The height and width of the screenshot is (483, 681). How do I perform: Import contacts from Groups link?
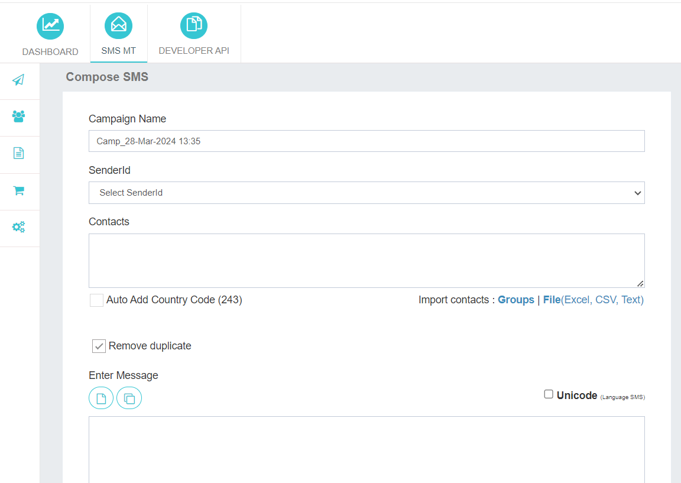515,300
